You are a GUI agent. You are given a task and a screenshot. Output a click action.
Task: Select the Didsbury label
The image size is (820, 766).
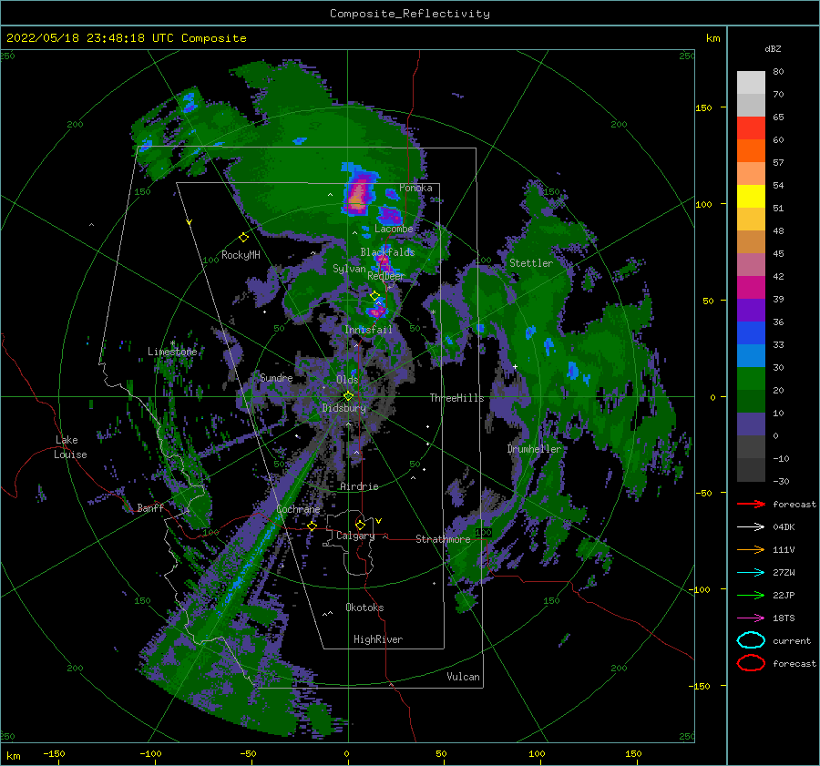[x=343, y=408]
